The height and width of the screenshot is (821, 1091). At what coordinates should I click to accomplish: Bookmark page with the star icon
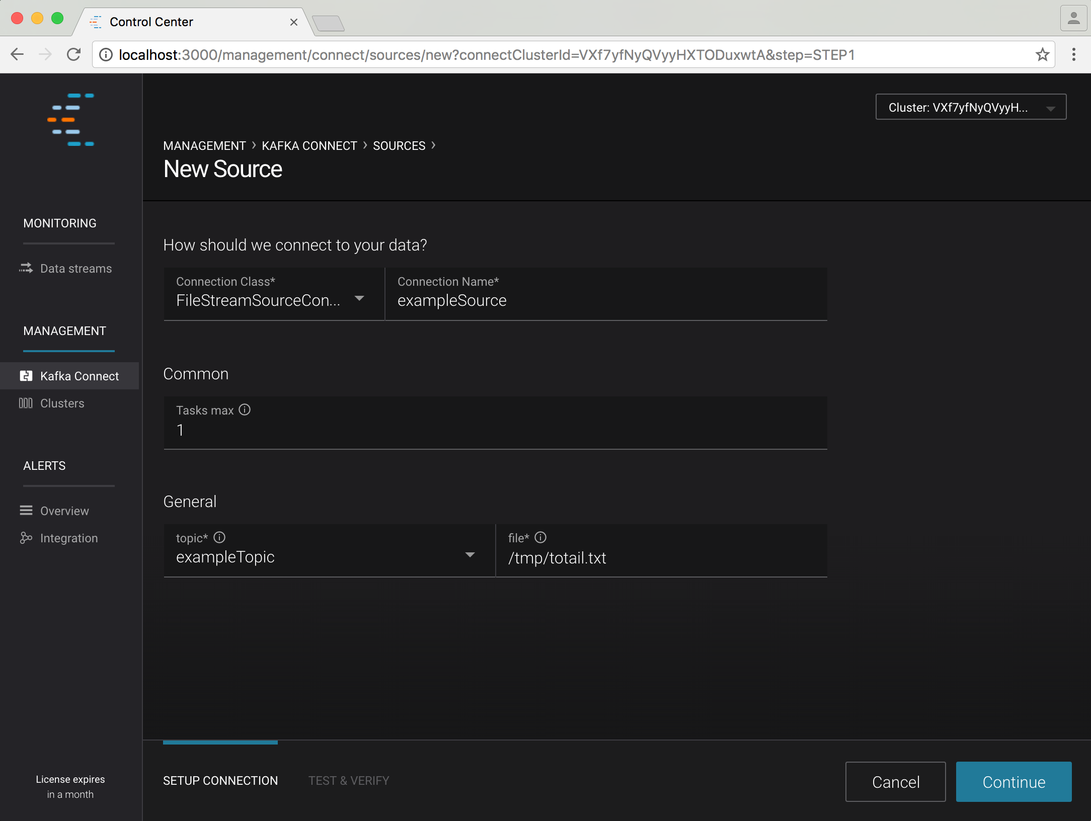(x=1042, y=55)
